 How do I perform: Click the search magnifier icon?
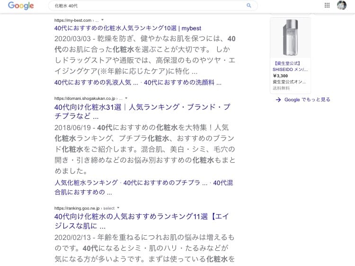coord(249,6)
